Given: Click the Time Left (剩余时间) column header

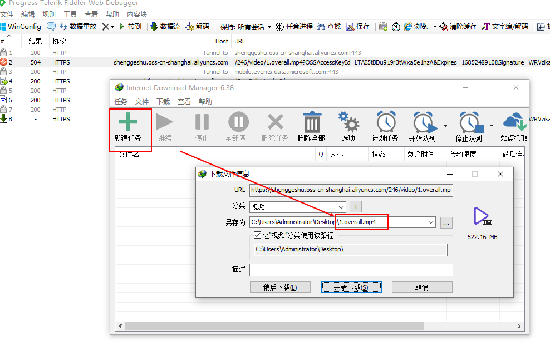Looking at the screenshot, I should coord(425,154).
